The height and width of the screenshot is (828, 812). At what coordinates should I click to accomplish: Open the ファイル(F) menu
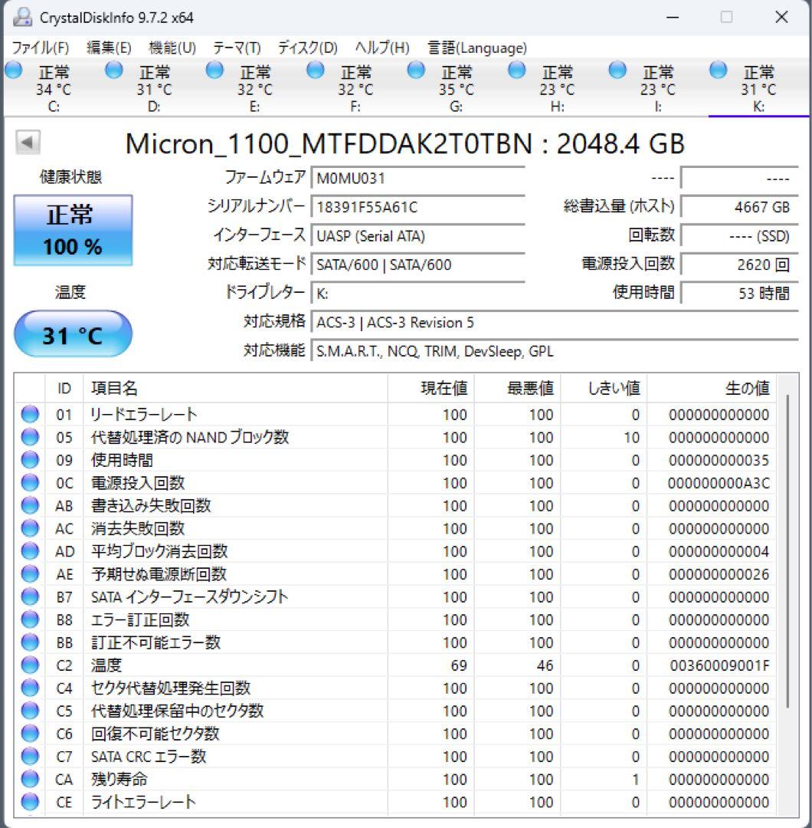coord(40,48)
